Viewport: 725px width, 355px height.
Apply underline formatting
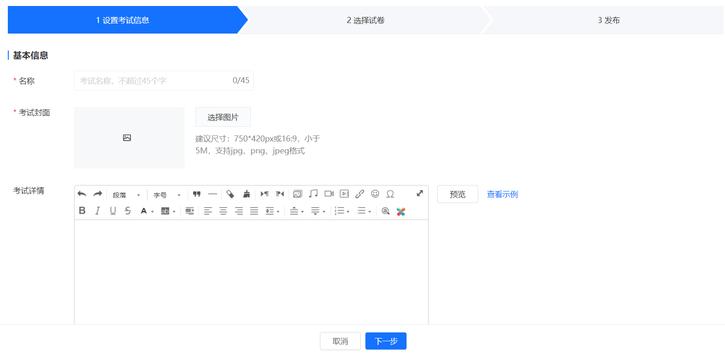pyautogui.click(x=113, y=210)
